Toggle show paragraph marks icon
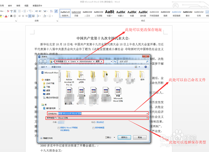209x152 pixels. tap(56, 11)
